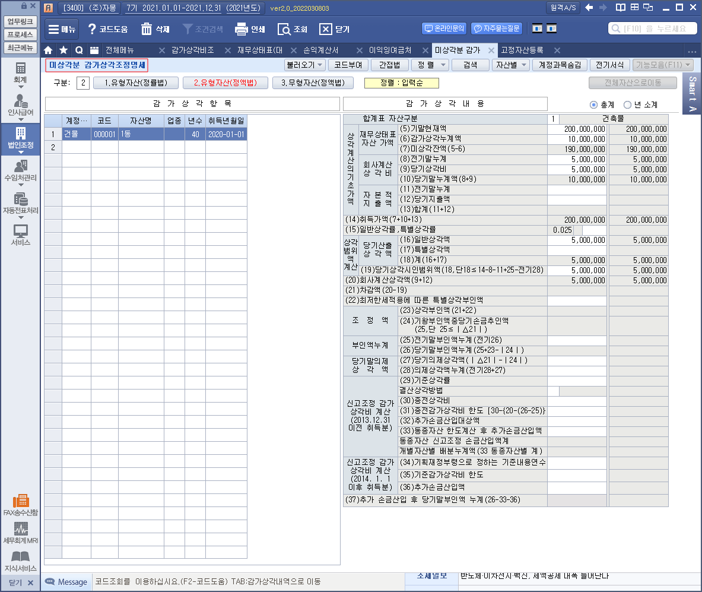Click the F10 search field
702x592 pixels.
tap(652, 29)
